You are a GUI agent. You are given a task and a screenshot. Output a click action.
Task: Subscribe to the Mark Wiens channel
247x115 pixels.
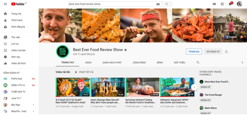[x=205, y=113]
